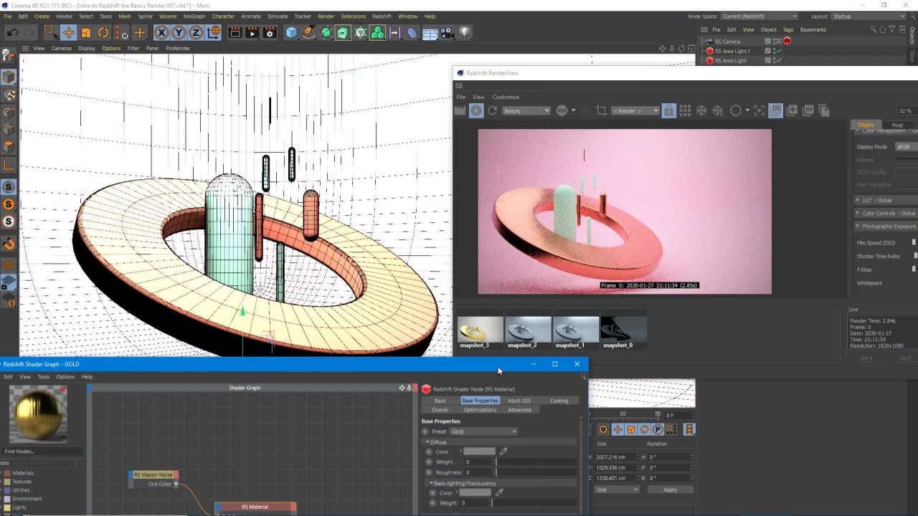Open Customize menu in RenderView
The image size is (918, 516).
point(506,97)
